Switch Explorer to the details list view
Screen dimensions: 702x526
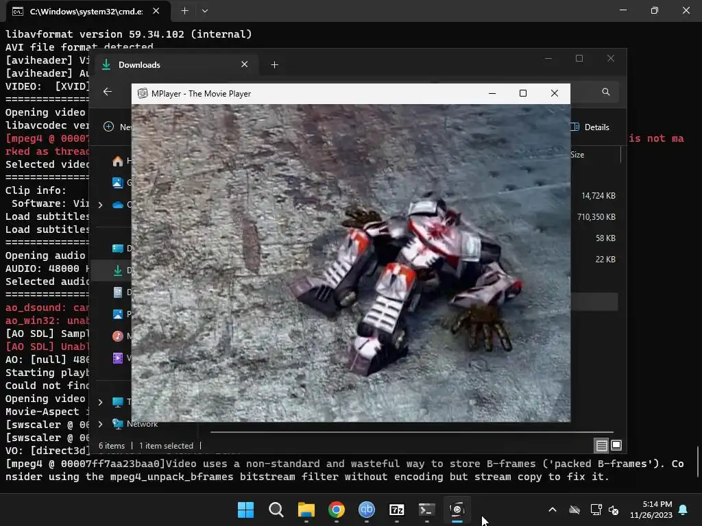tap(601, 445)
